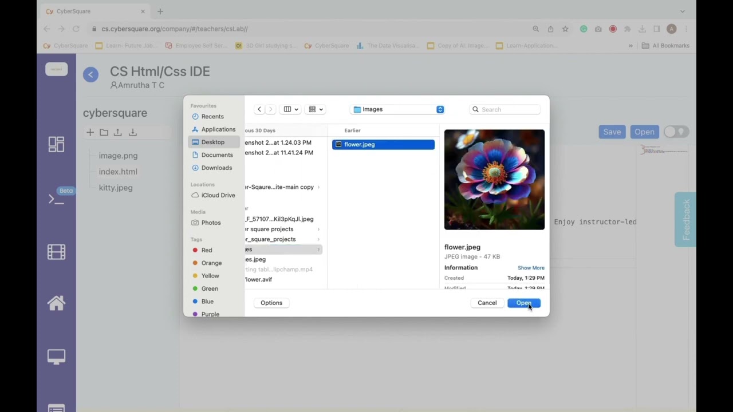Click the blue back arrow beside CS Html/Css IDE
This screenshot has width=733, height=412.
point(90,74)
